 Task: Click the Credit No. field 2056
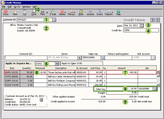[141, 30]
